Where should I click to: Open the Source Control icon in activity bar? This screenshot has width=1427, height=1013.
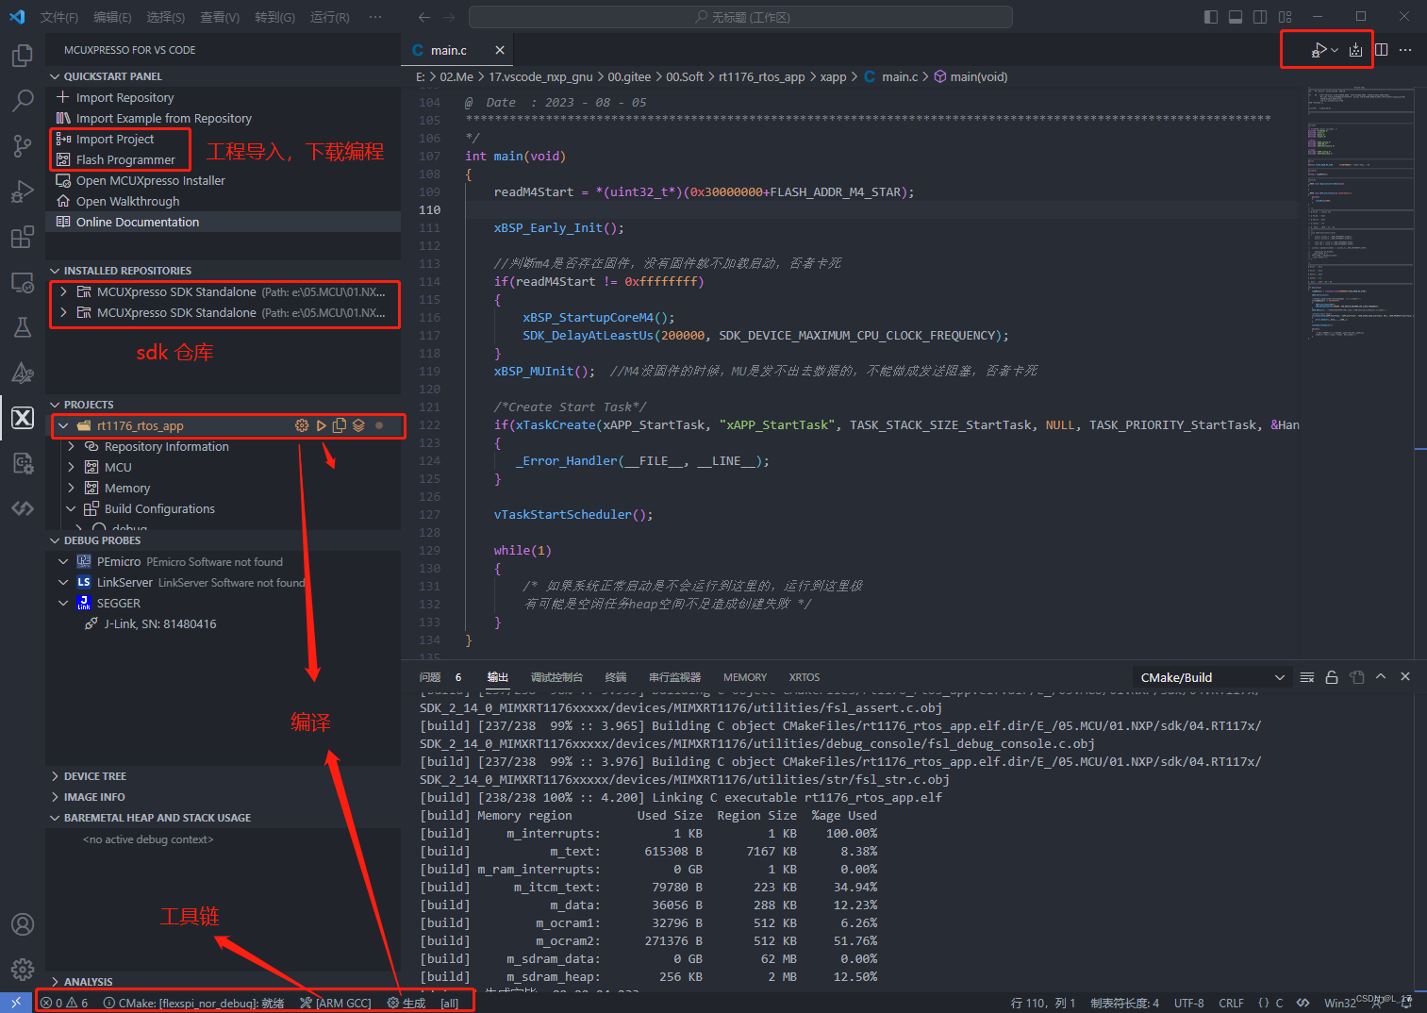[x=22, y=146]
